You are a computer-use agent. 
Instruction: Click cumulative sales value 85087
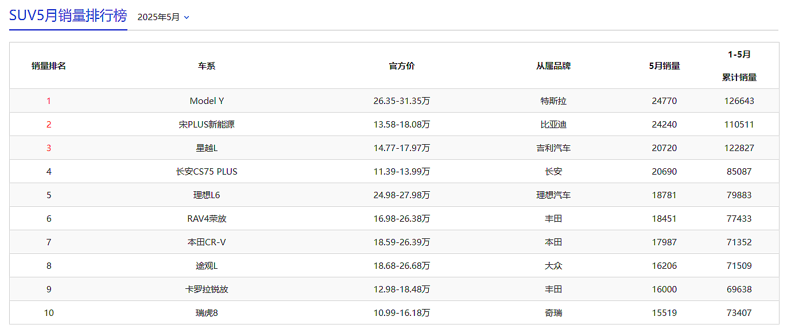pos(739,172)
